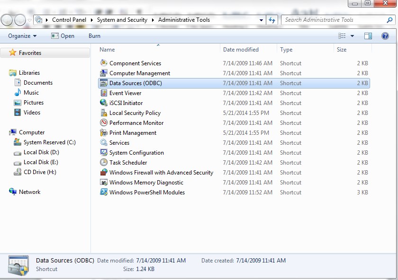The height and width of the screenshot is (280, 398).
Task: Select the Music favorites entry
Action: tap(31, 93)
